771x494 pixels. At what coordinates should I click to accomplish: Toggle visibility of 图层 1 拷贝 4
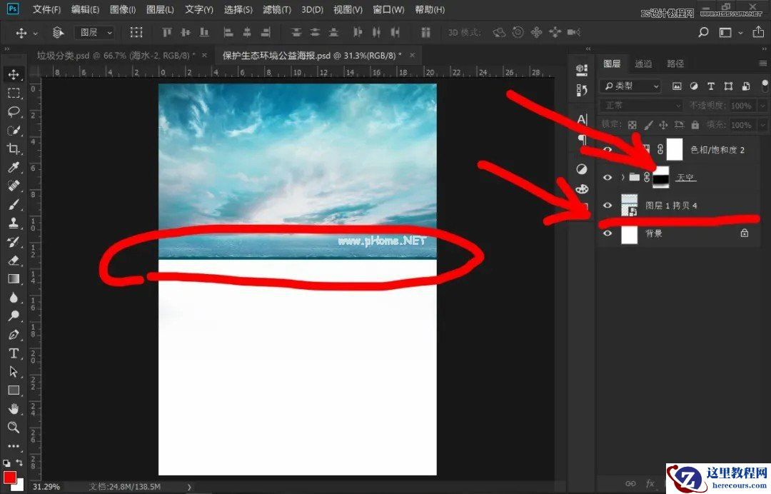click(608, 205)
